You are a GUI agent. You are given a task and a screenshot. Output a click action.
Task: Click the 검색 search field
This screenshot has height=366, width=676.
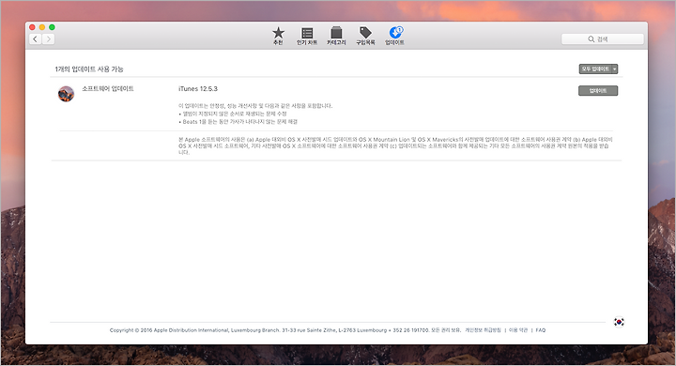602,39
